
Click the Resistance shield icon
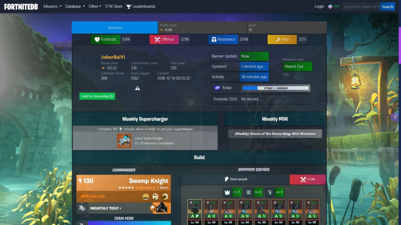(214, 39)
